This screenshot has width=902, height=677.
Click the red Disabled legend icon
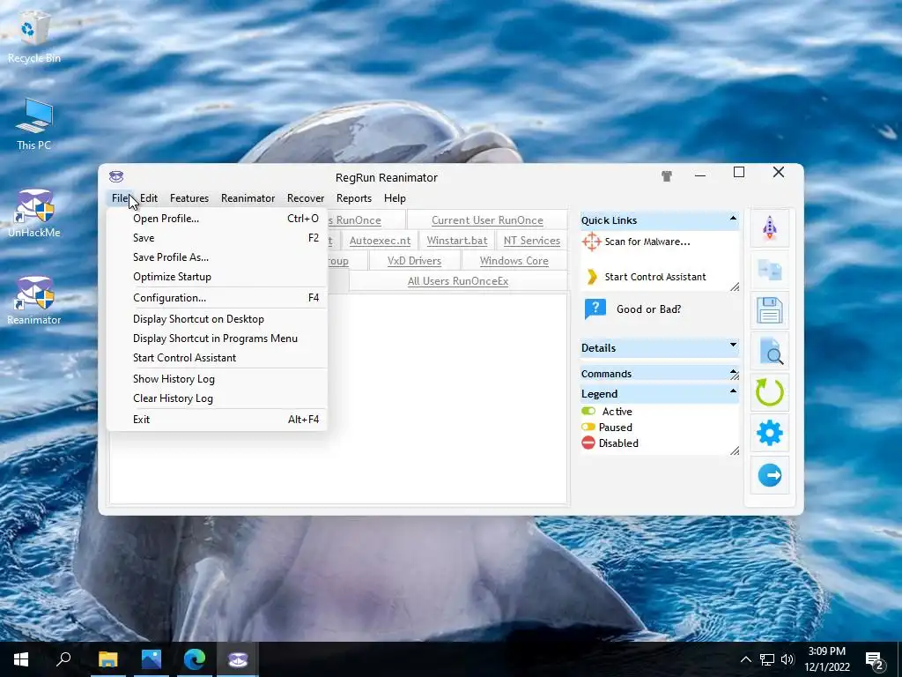(588, 443)
